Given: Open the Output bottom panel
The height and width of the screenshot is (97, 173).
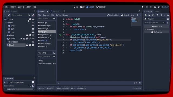Looking at the screenshot, I should coord(41,88).
